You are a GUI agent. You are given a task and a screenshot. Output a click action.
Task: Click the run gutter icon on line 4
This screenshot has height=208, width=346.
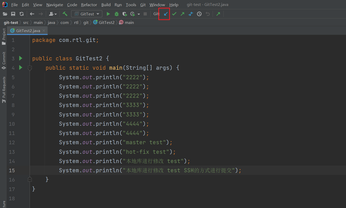(x=21, y=68)
